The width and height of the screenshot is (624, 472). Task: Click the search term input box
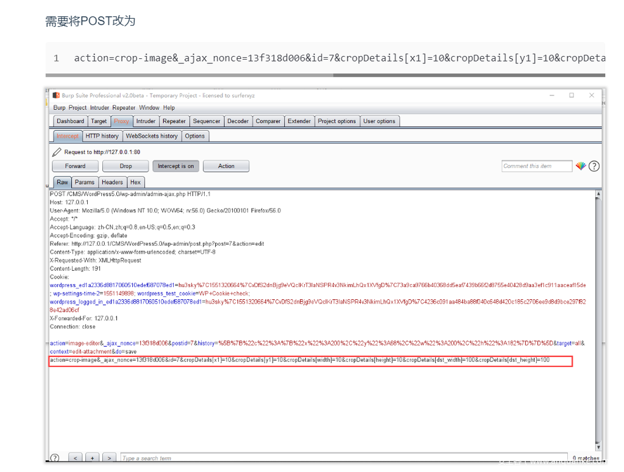click(x=341, y=458)
